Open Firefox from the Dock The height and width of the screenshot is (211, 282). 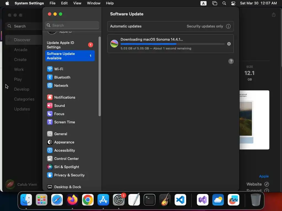tap(72, 200)
